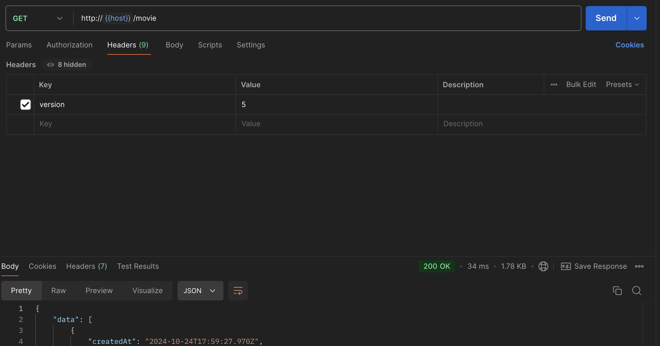660x346 pixels.
Task: Switch to the Raw response view
Action: tap(58, 291)
